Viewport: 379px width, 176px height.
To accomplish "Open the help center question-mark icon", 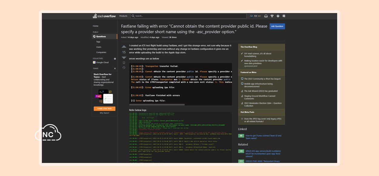I will coord(278,16).
